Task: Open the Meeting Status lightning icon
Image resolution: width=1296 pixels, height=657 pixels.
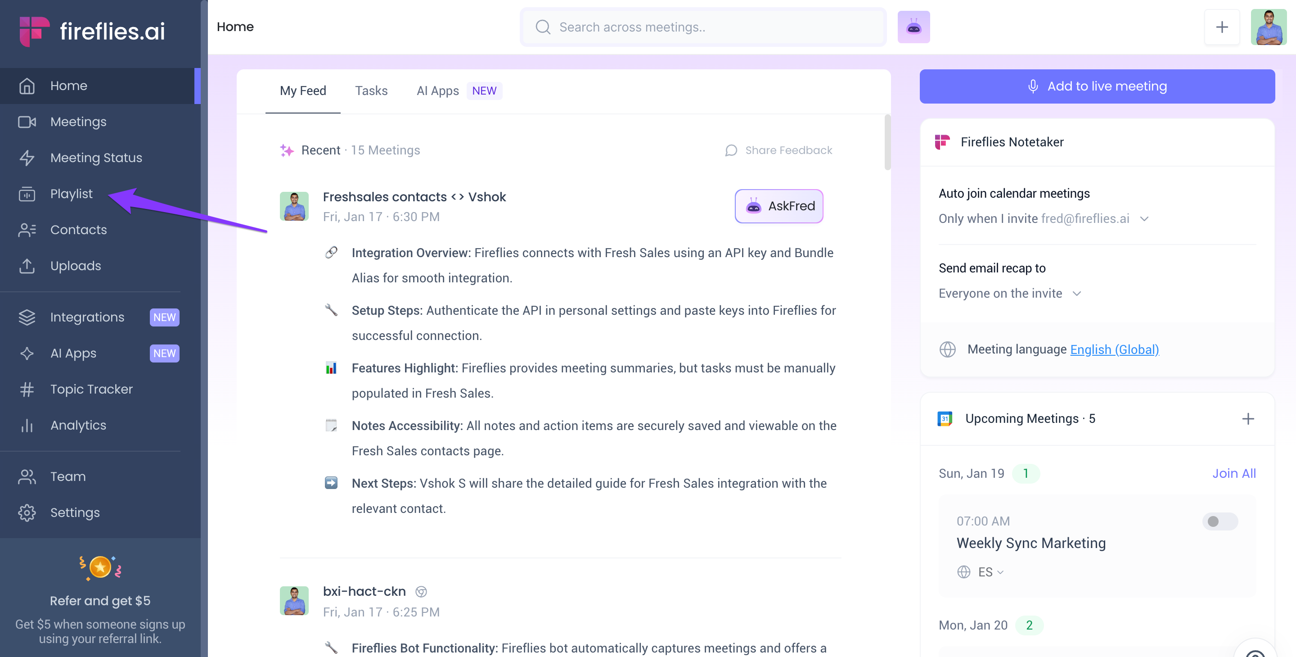Action: coord(27,158)
